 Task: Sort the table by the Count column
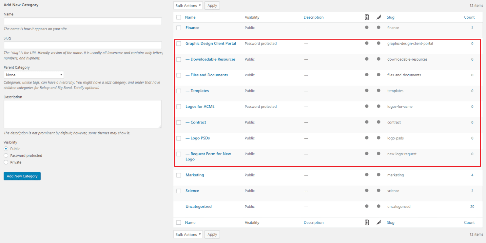[469, 17]
